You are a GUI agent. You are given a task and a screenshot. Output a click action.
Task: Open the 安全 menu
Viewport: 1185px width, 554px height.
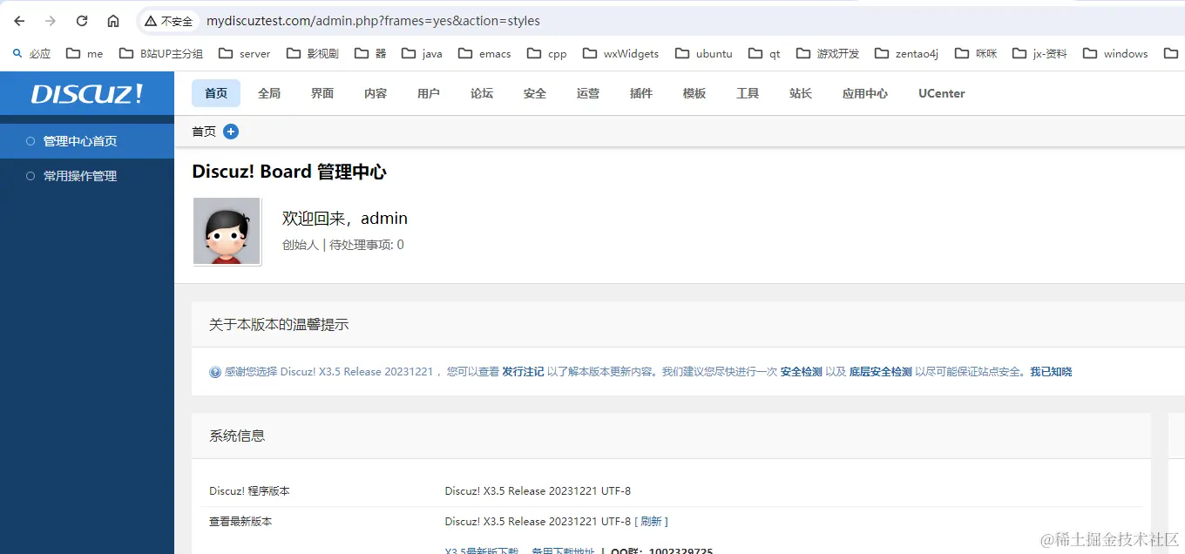point(535,93)
